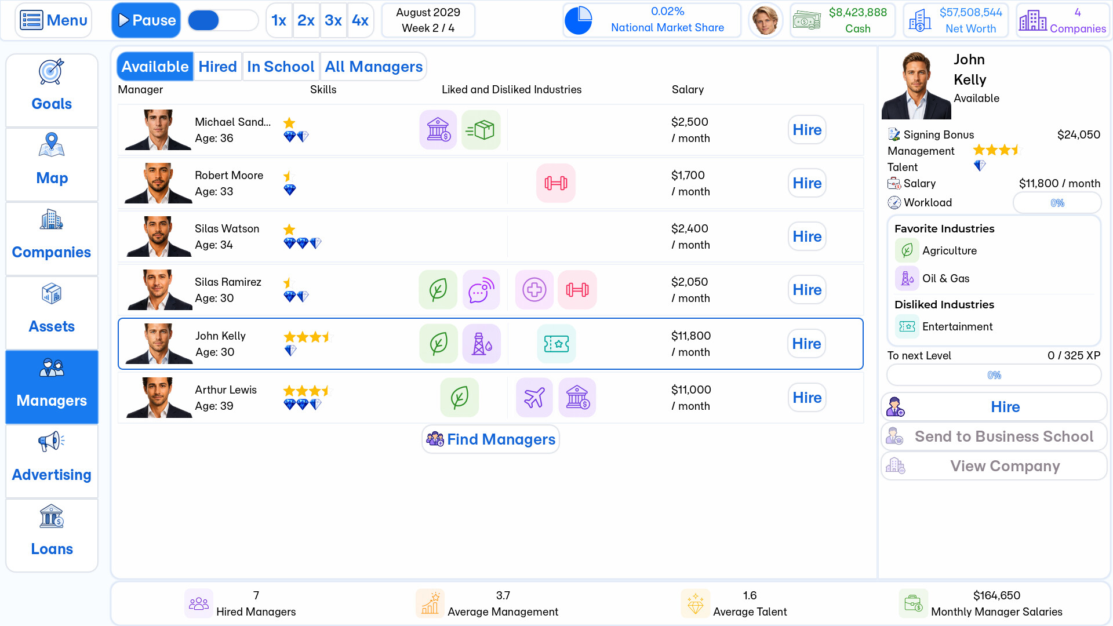Click Arthur Lewis's agriculture leaf icon
Viewport: 1113px width, 626px height.
click(x=460, y=398)
